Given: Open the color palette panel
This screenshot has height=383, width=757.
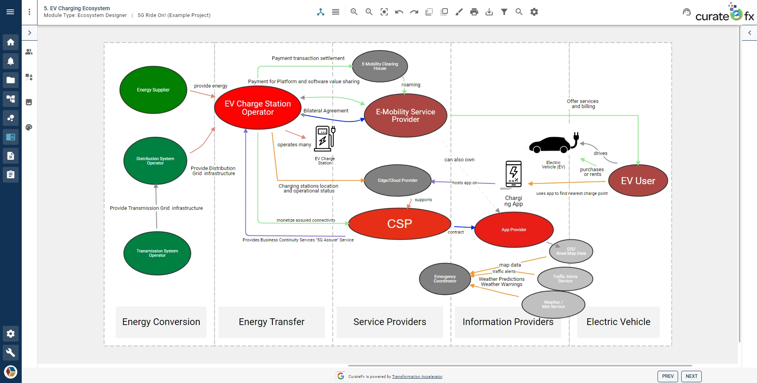Looking at the screenshot, I should [29, 127].
